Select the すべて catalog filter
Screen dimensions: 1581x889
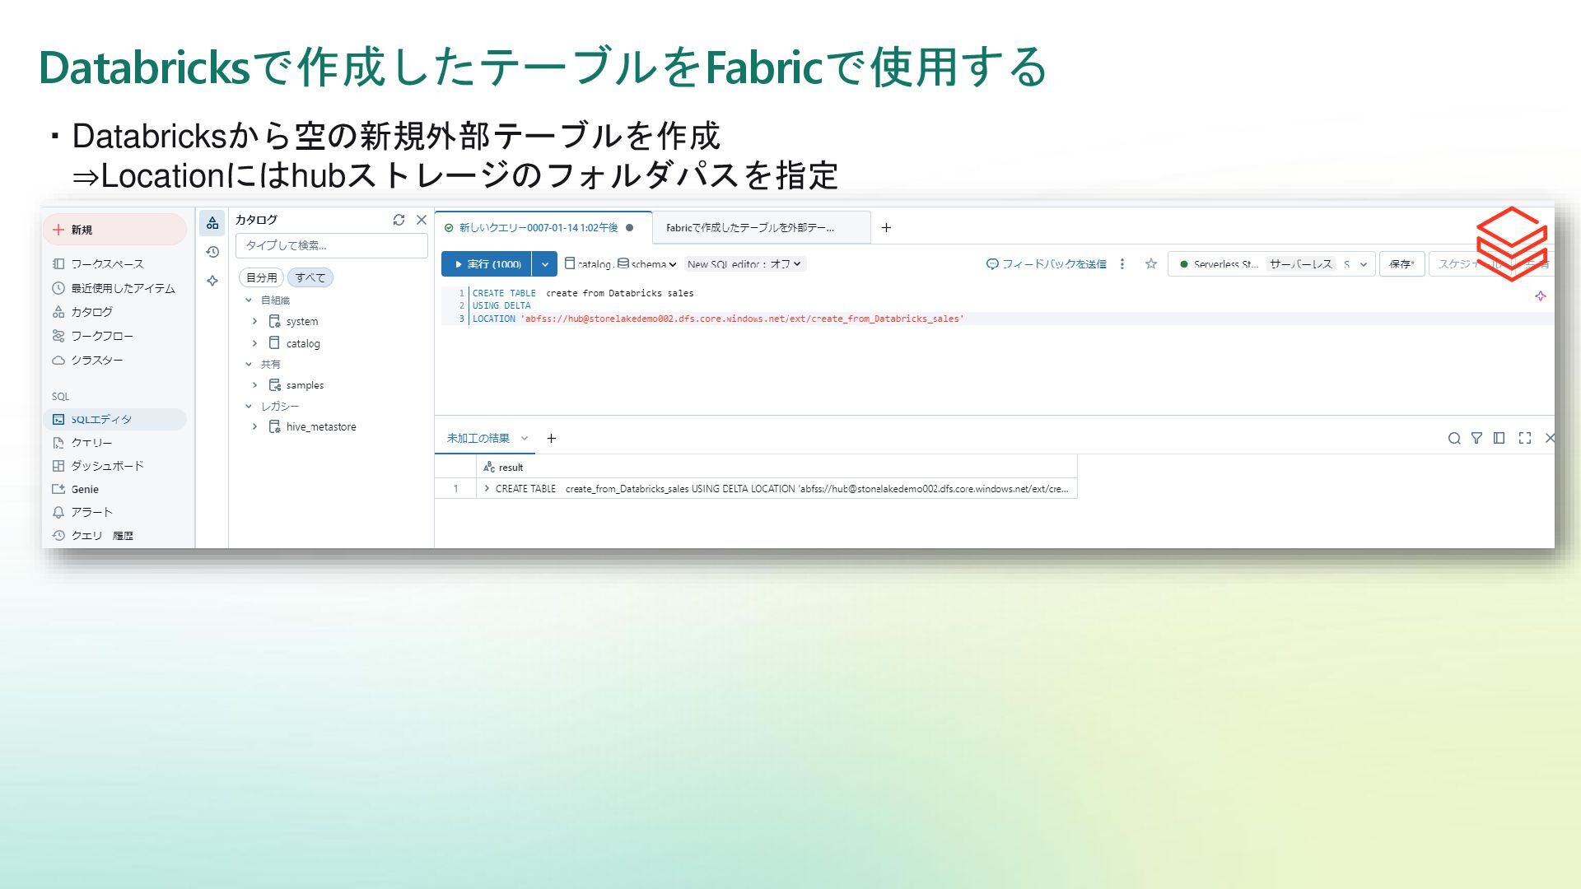point(310,277)
